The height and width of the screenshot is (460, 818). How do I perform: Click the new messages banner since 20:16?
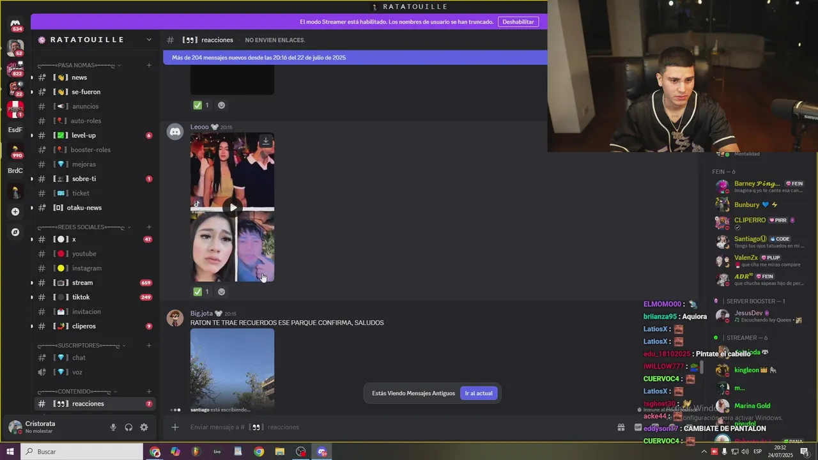pos(355,57)
